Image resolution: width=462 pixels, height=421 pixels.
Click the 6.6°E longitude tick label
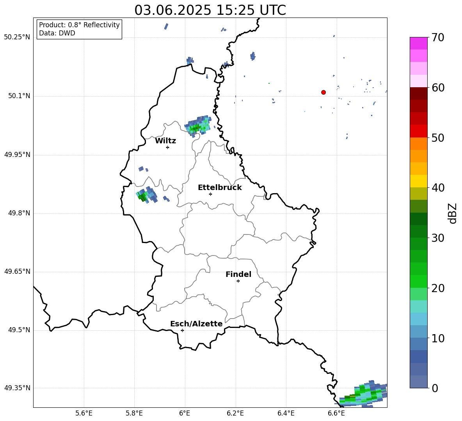[336, 413]
